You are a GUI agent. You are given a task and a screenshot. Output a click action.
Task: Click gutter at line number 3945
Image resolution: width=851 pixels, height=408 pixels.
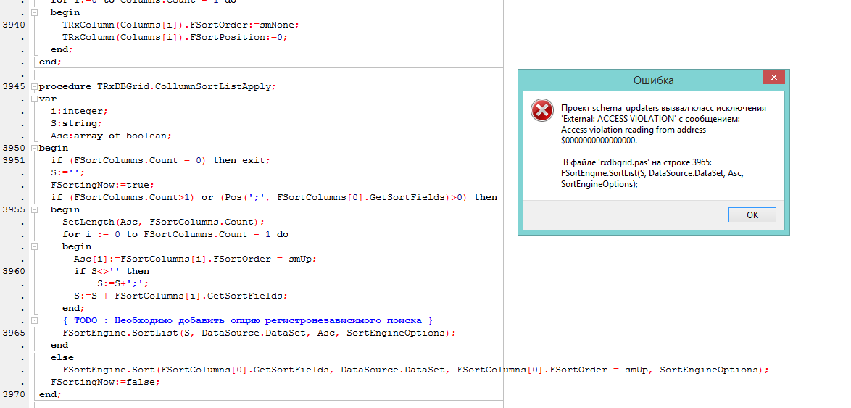tap(14, 86)
